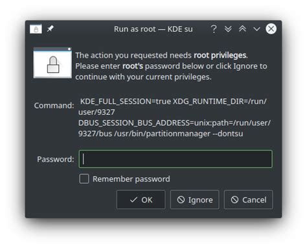Click the Run as root — KDE su title
This screenshot has height=248, width=307.
coord(153,29)
